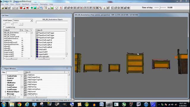Click the Y coordinate input field

click(15, 24)
